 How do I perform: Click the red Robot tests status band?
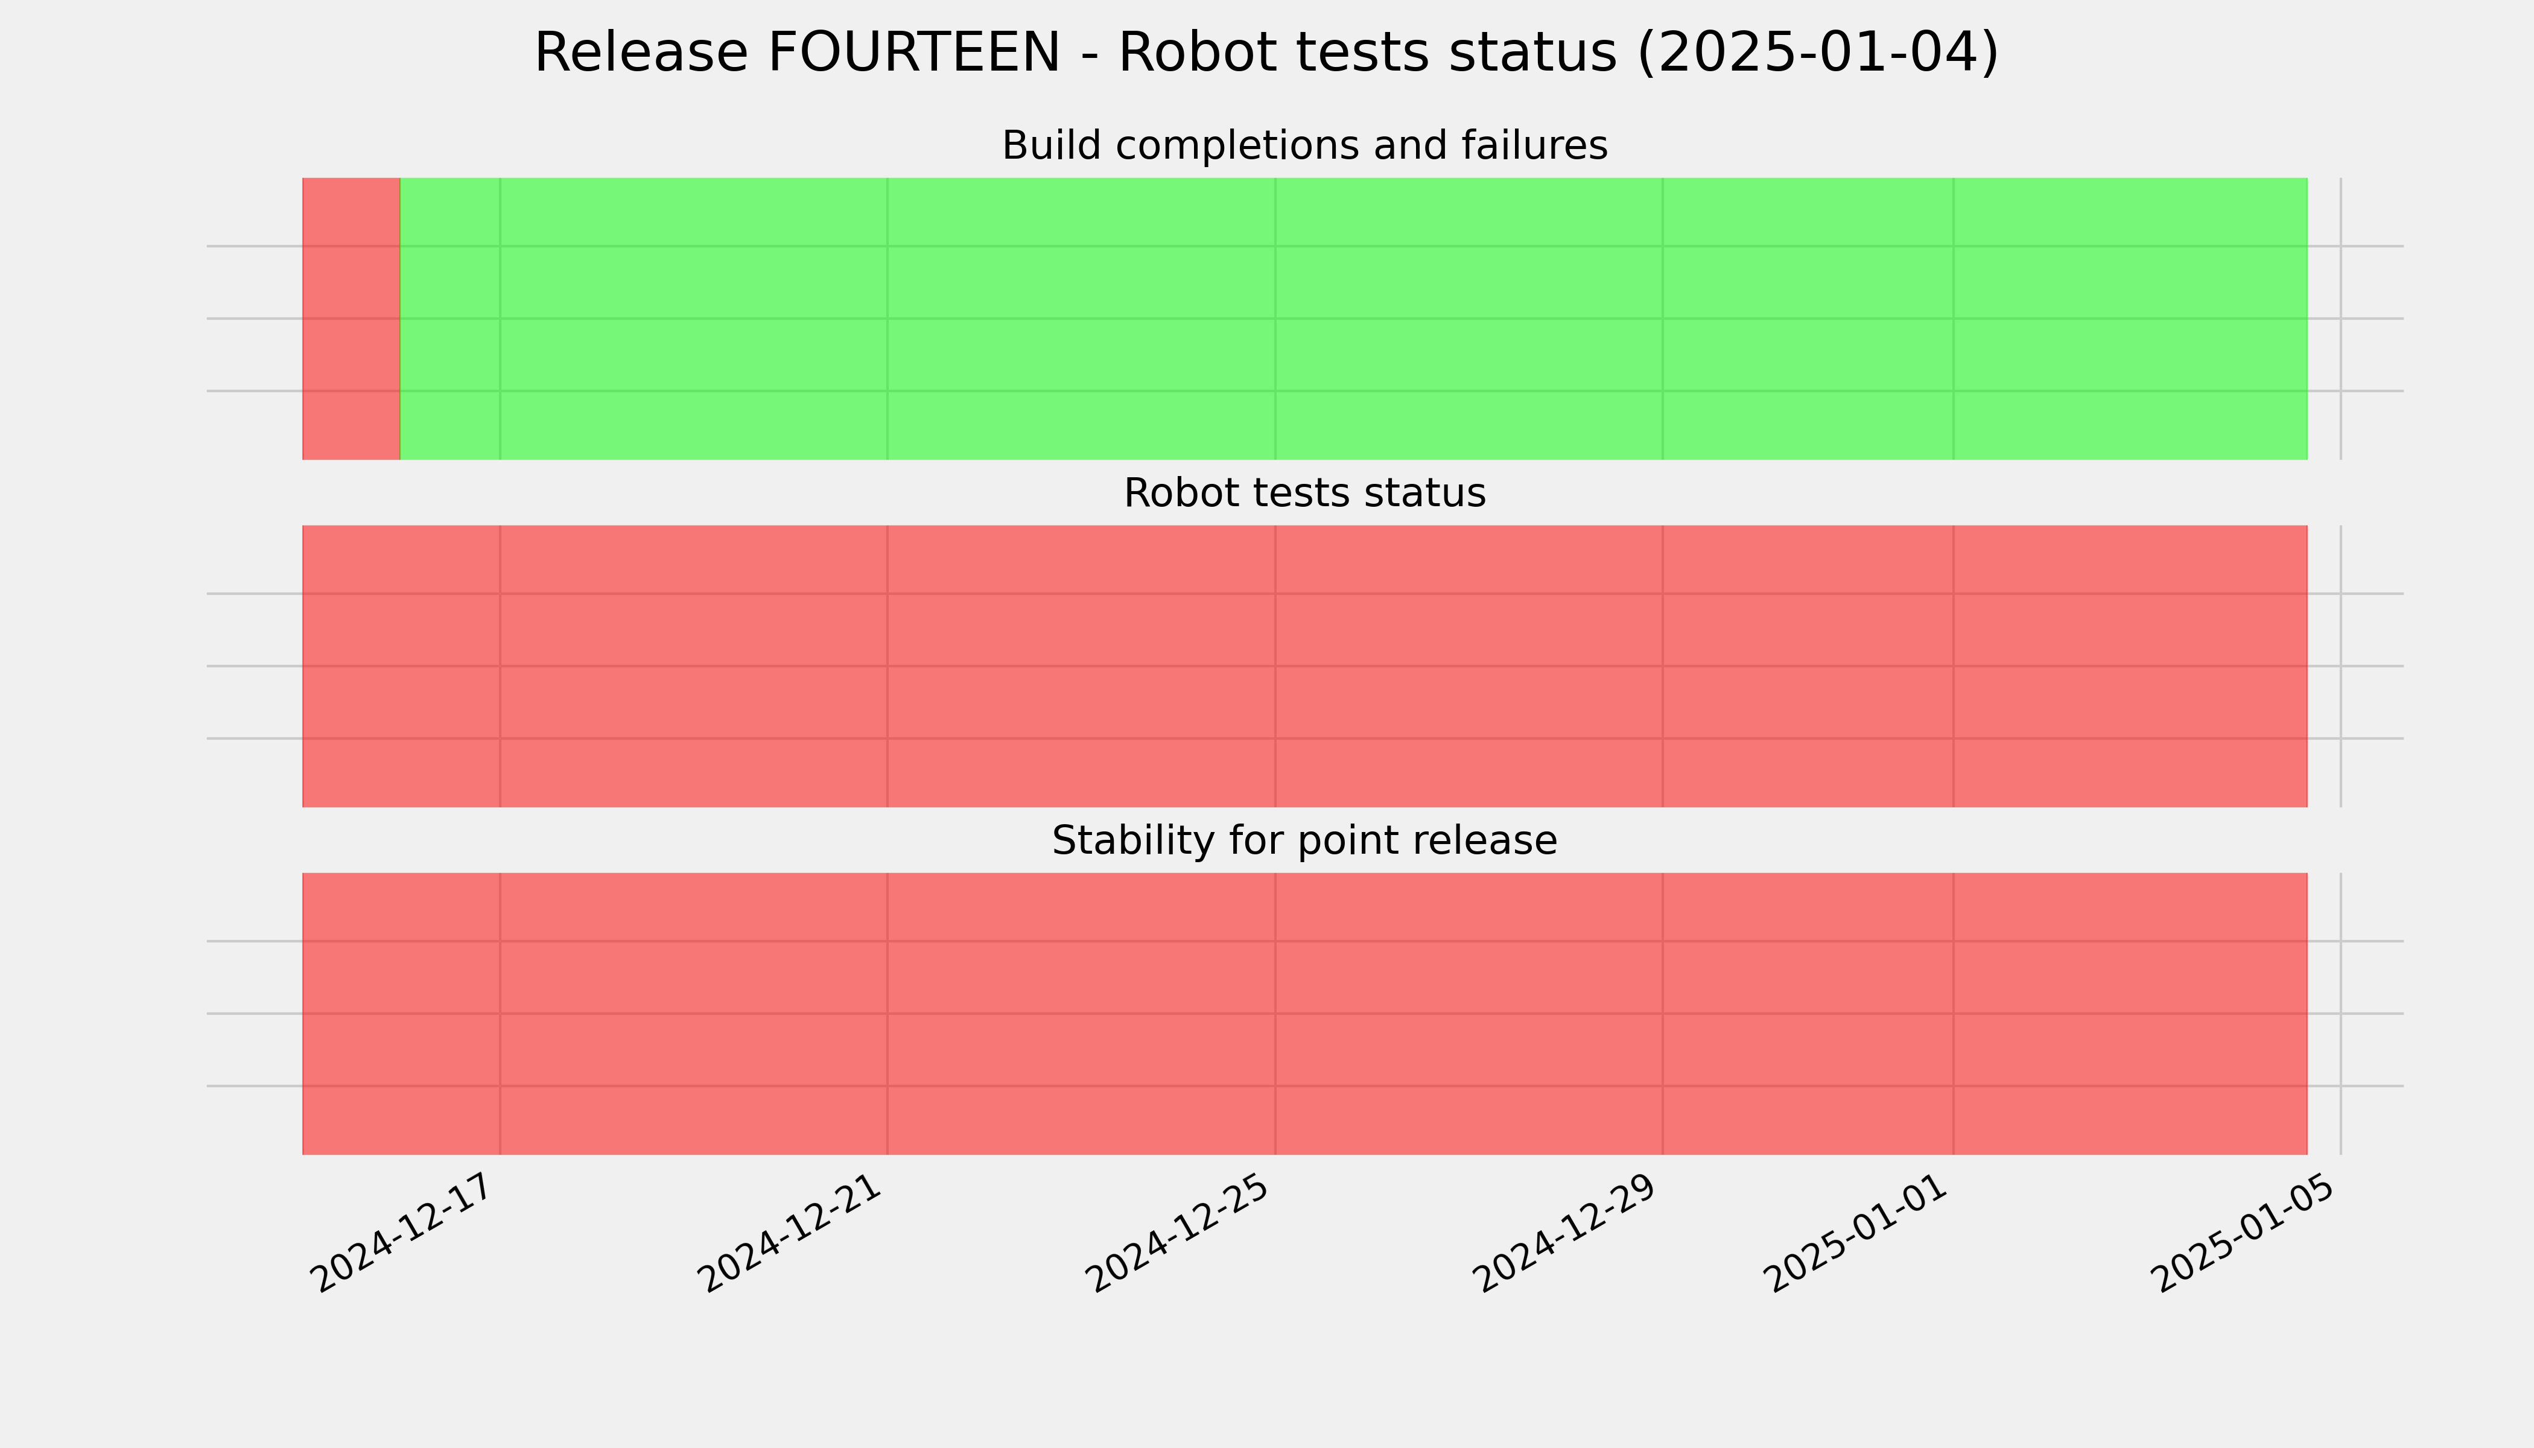[1305, 666]
